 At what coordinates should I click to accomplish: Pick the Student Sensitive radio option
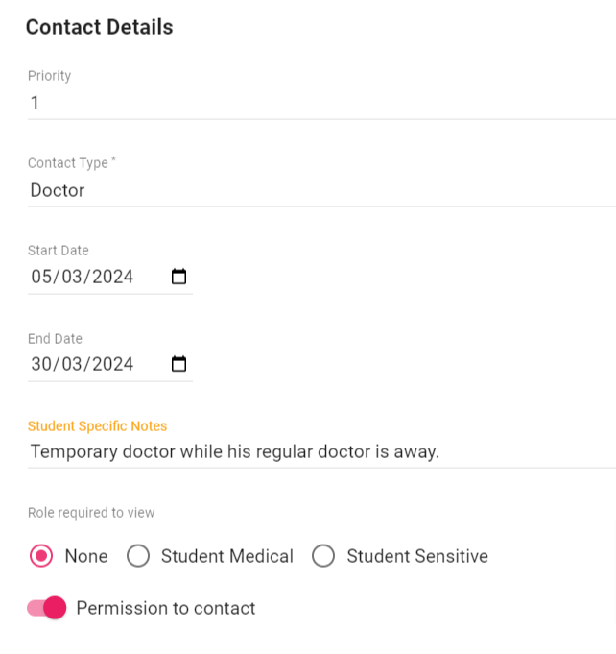tap(323, 556)
